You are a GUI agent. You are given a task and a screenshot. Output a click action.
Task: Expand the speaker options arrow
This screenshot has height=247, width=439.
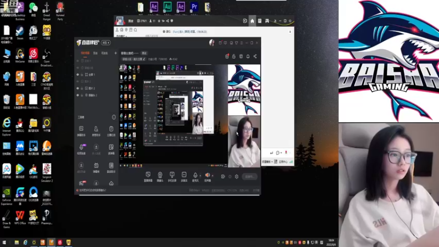click(212, 176)
